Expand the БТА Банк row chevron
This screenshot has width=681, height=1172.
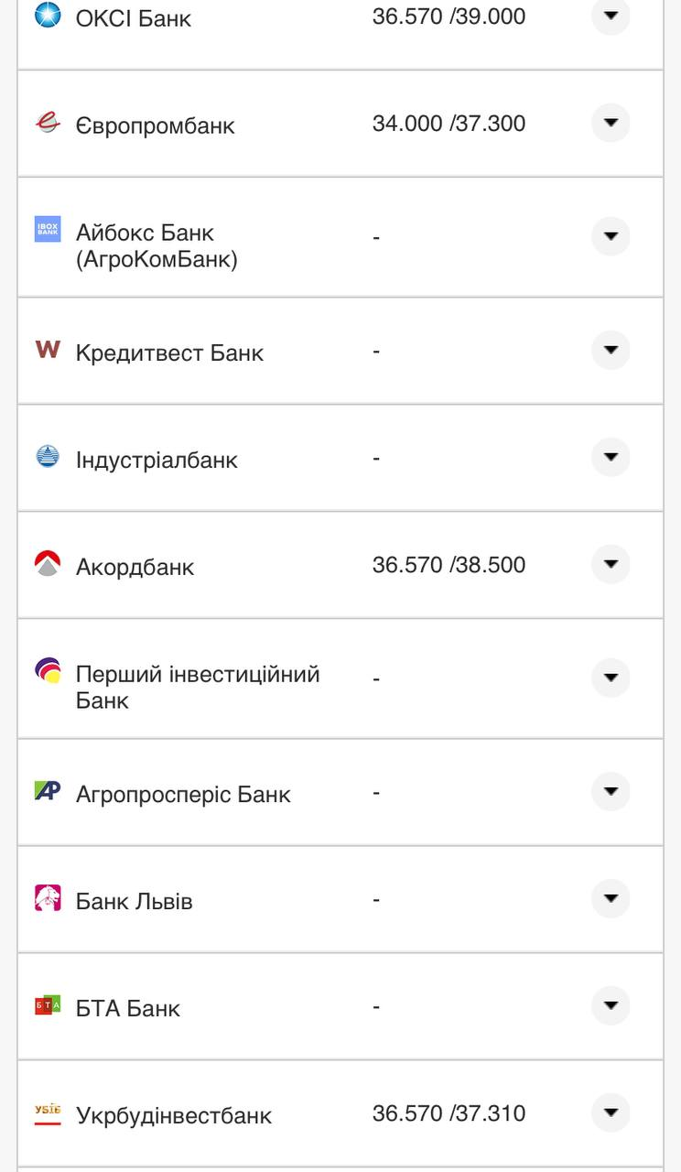pos(610,1006)
